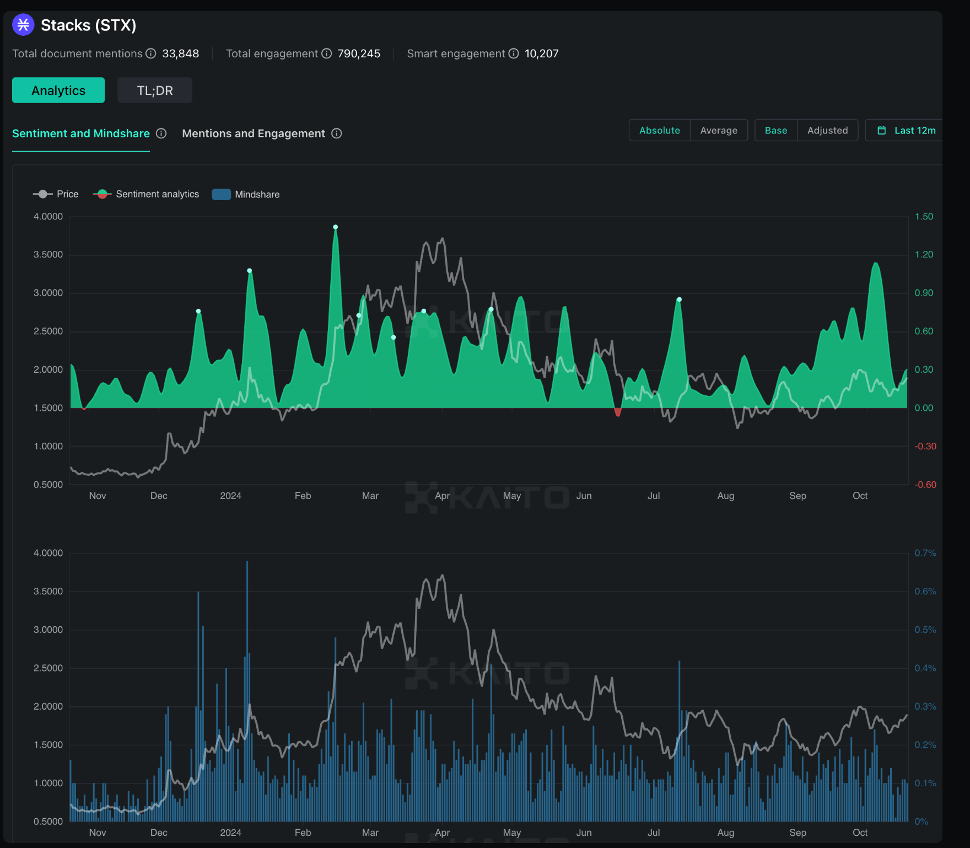Open info icon beside Total engagement
The width and height of the screenshot is (970, 848).
(327, 53)
